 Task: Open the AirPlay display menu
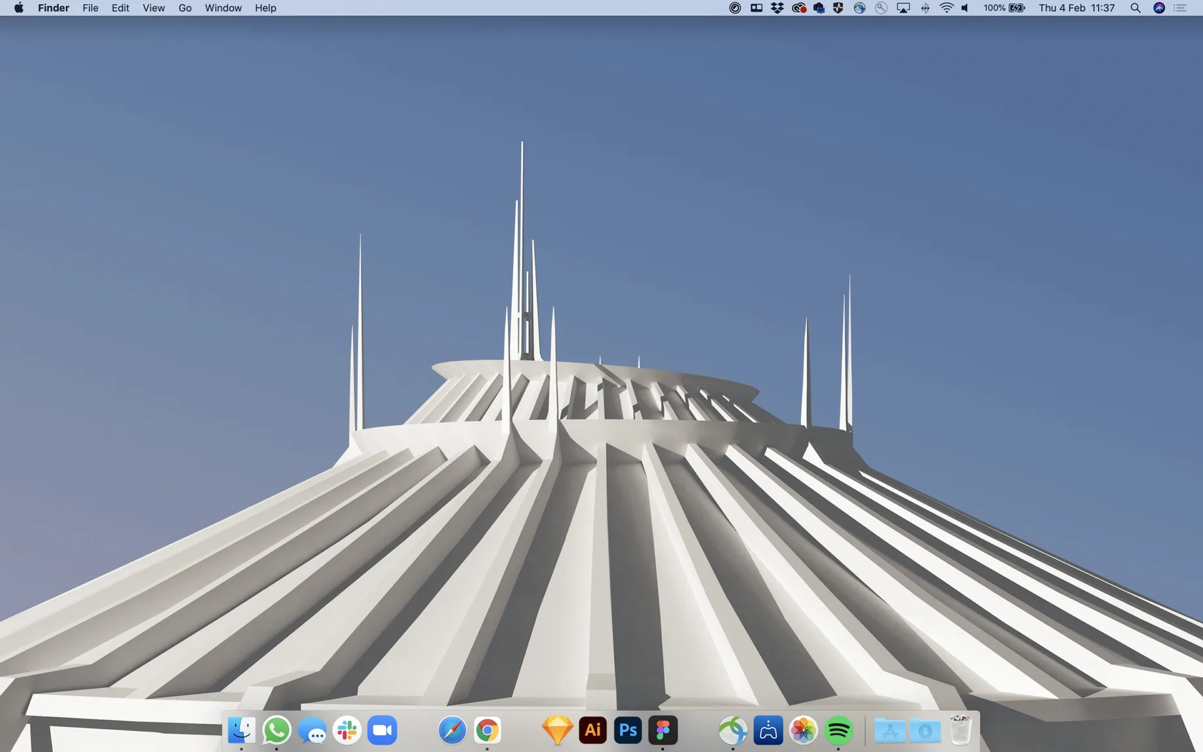[x=903, y=8]
